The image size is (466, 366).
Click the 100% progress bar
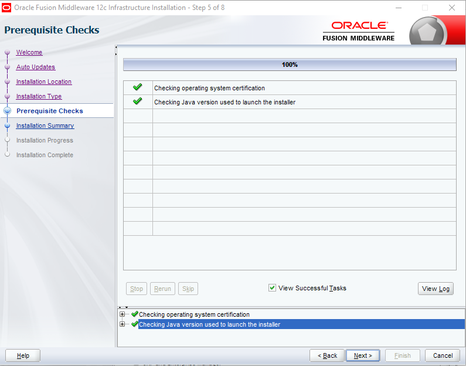(x=290, y=65)
